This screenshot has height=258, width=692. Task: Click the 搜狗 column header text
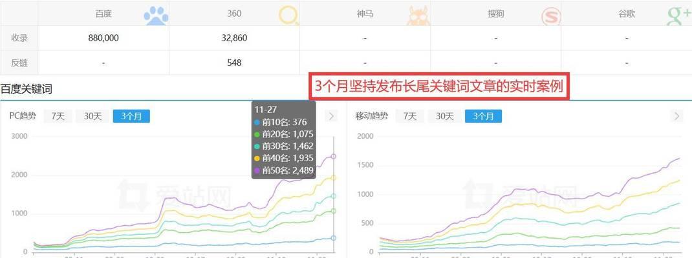tap(495, 14)
